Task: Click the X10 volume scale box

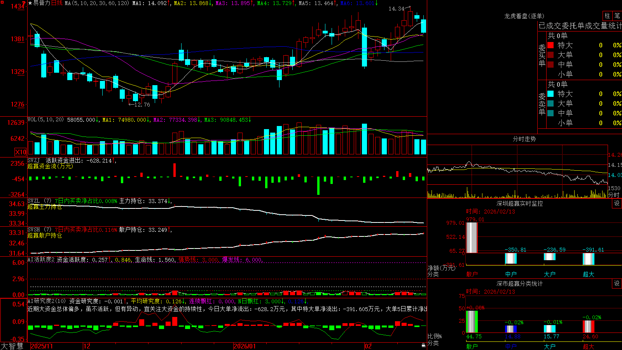Action: 21,152
